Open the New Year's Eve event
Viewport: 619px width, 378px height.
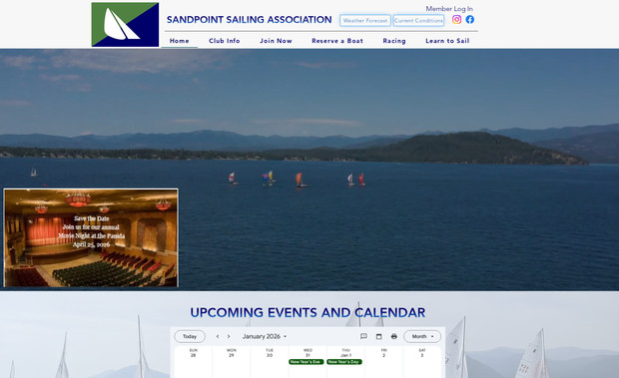(x=307, y=362)
